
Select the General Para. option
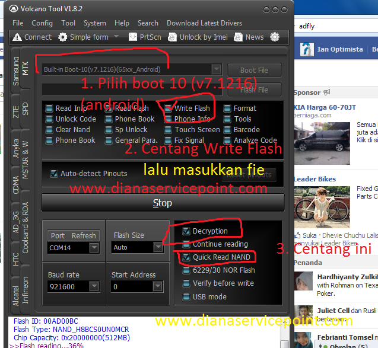[131, 140]
